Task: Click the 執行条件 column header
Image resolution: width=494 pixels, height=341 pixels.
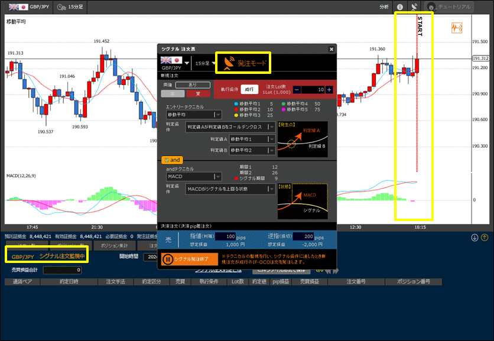Action: pyautogui.click(x=209, y=282)
